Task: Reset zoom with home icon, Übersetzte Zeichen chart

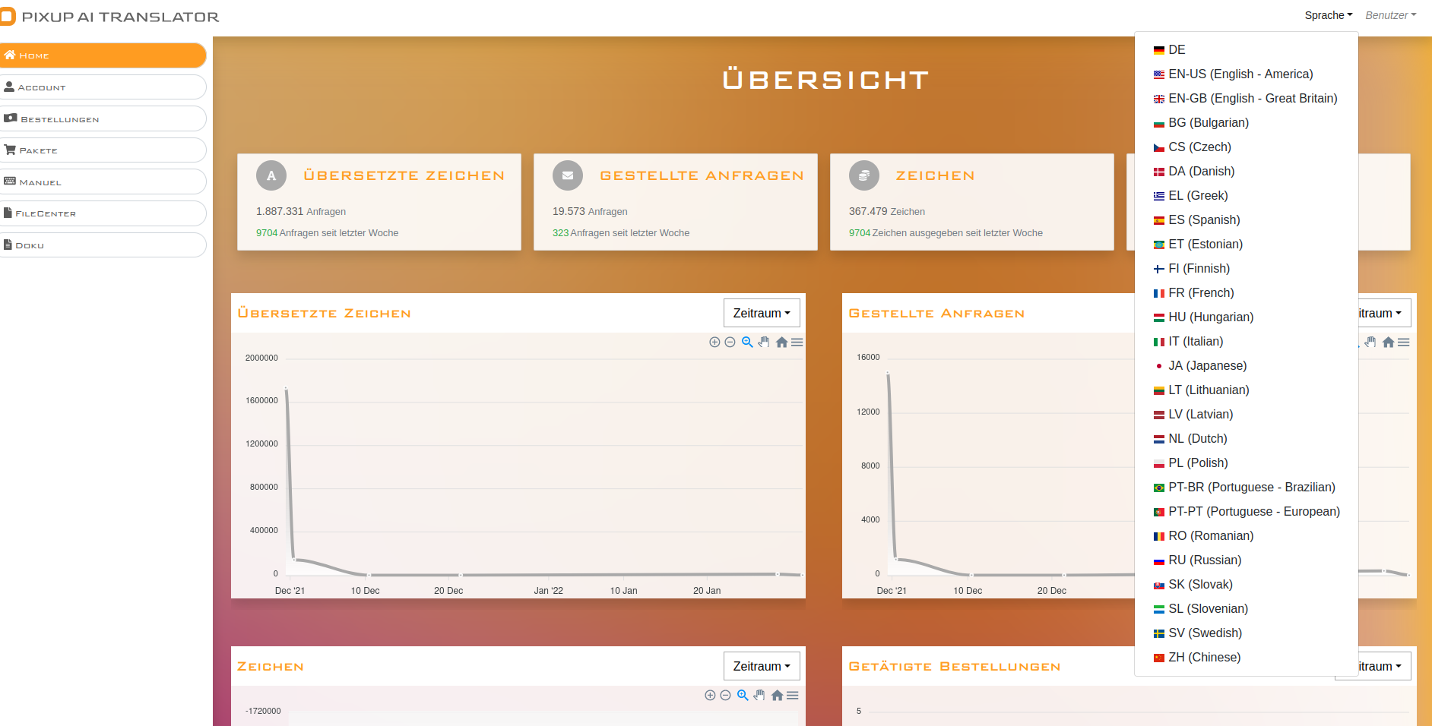Action: pos(781,342)
